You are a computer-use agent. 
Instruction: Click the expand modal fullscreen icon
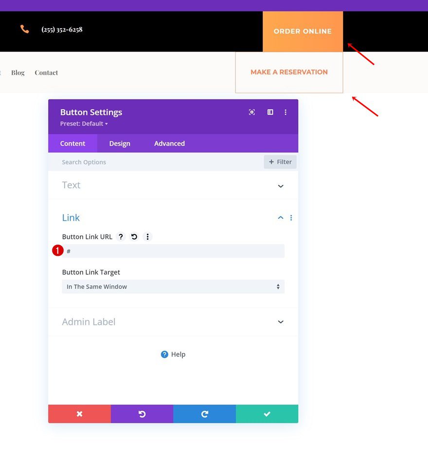tap(252, 112)
